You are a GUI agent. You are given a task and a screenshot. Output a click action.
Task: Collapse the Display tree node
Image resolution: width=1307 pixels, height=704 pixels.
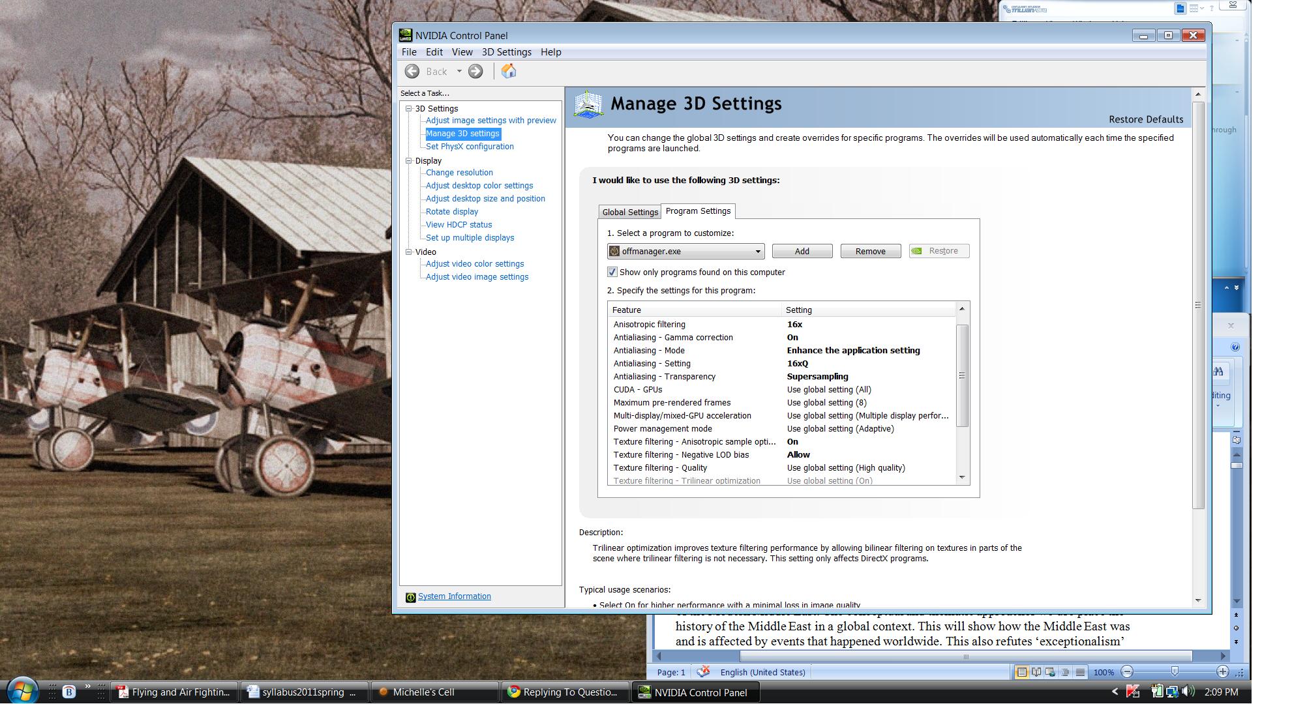coord(409,160)
